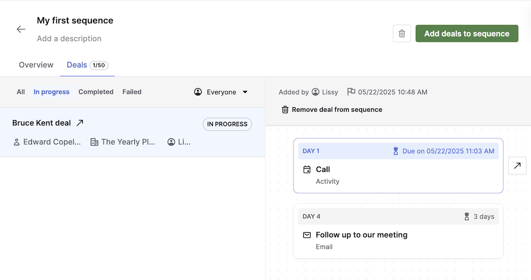531x280 pixels.
Task: Click the envelope icon on Follow up email
Action: coord(306,235)
